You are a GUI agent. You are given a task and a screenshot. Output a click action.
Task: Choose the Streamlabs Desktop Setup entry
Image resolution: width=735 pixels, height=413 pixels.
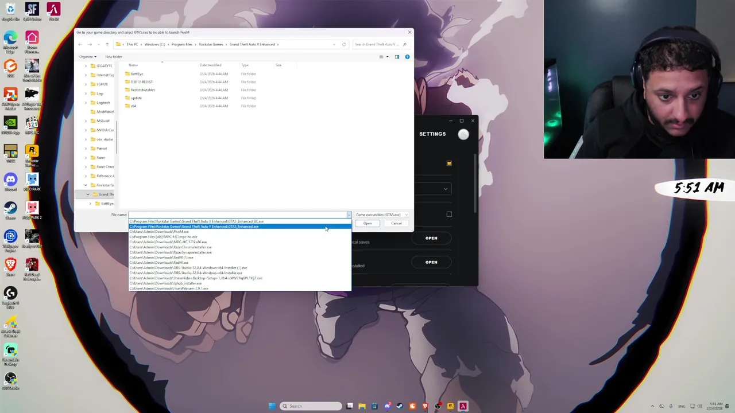(x=240, y=278)
